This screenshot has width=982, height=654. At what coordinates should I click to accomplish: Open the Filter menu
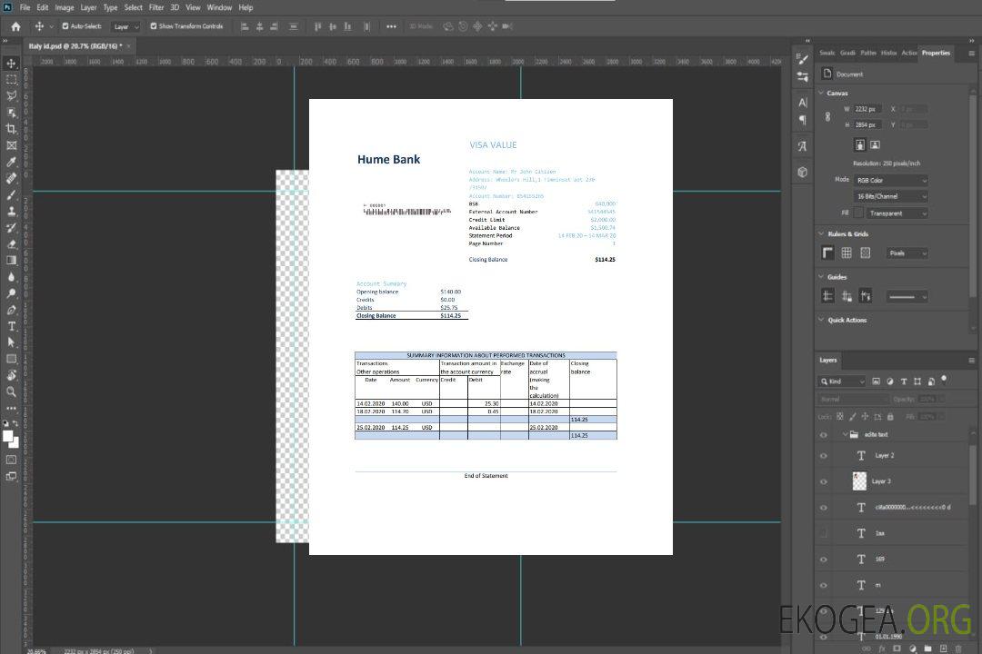(156, 7)
